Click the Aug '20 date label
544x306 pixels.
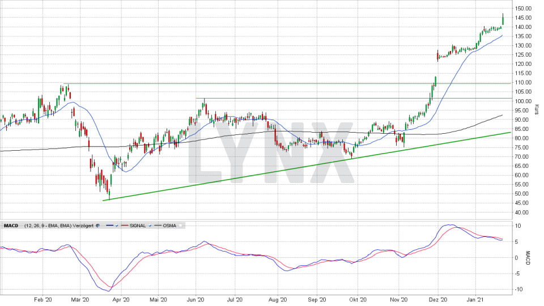point(278,299)
